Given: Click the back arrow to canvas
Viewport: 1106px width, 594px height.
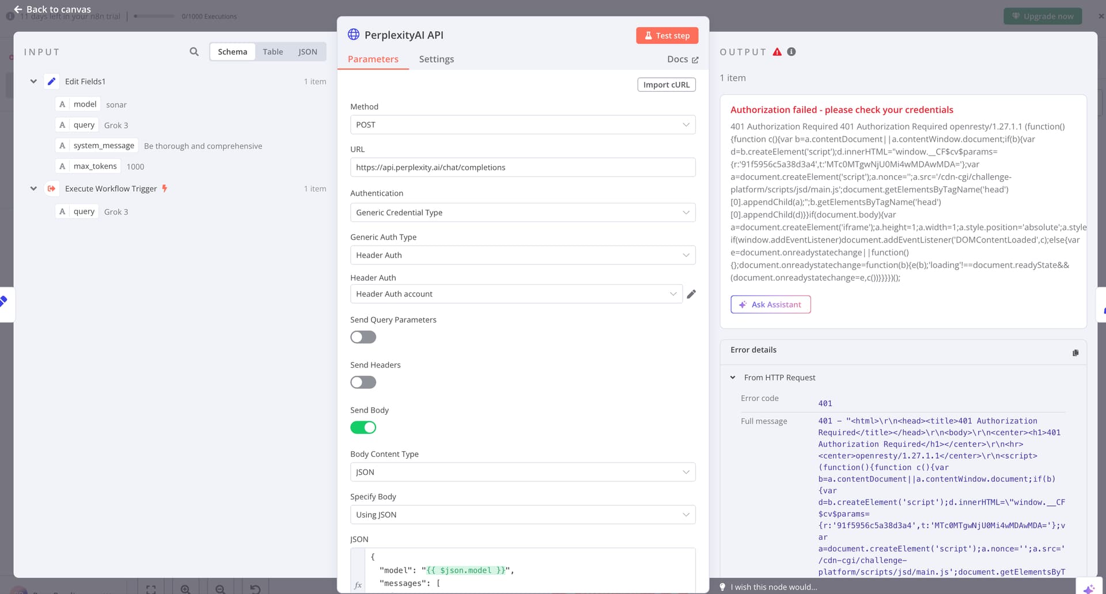Looking at the screenshot, I should coord(18,9).
